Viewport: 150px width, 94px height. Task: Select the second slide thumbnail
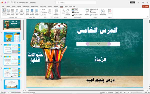coord(12,37)
